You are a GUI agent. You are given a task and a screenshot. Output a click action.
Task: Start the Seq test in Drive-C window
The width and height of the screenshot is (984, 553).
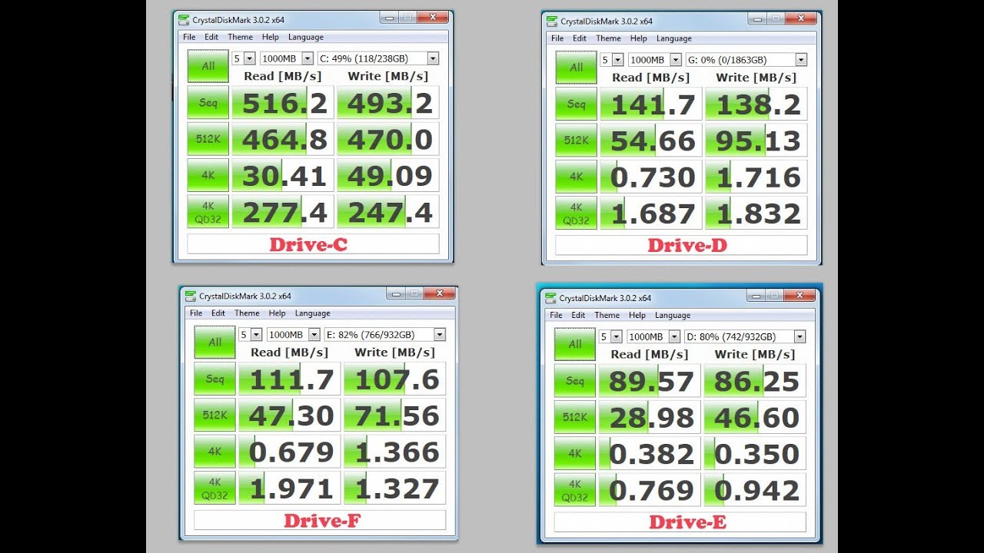pos(208,103)
